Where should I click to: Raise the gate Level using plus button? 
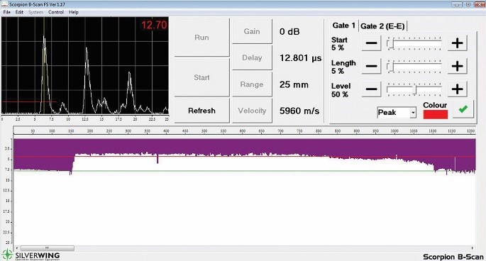pyautogui.click(x=457, y=89)
